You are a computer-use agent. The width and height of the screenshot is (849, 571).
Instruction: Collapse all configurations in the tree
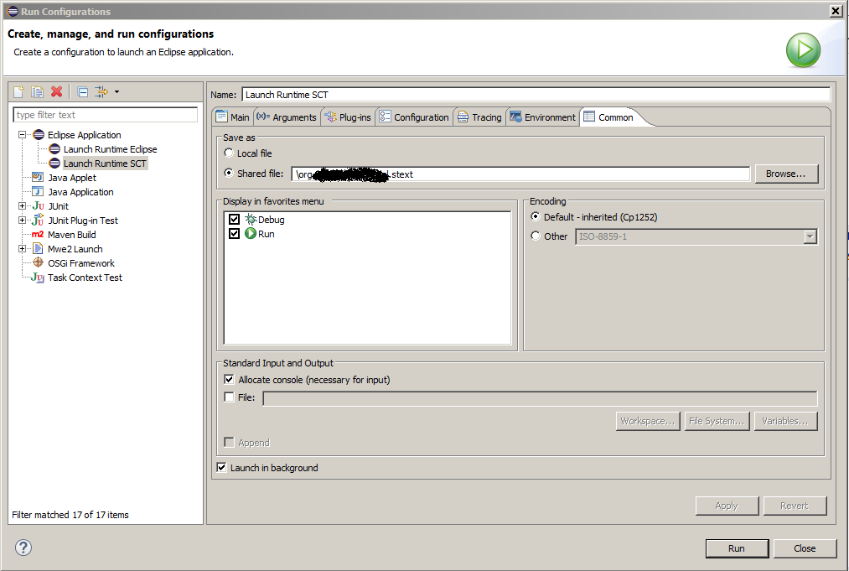82,92
